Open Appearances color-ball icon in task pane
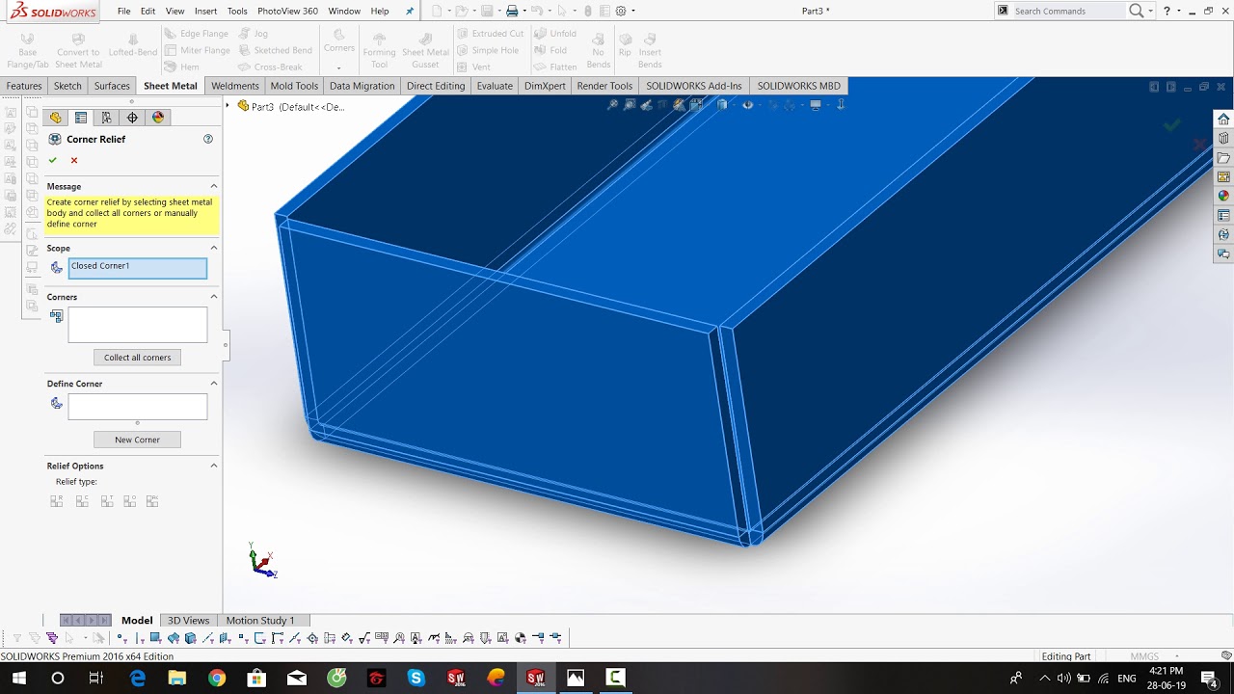This screenshot has width=1234, height=694. click(1223, 196)
